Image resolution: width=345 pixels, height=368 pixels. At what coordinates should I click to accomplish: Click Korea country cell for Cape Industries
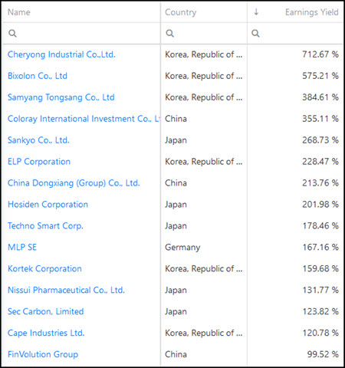(x=204, y=333)
